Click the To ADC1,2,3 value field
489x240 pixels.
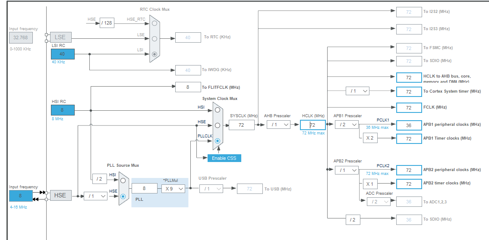(x=409, y=202)
